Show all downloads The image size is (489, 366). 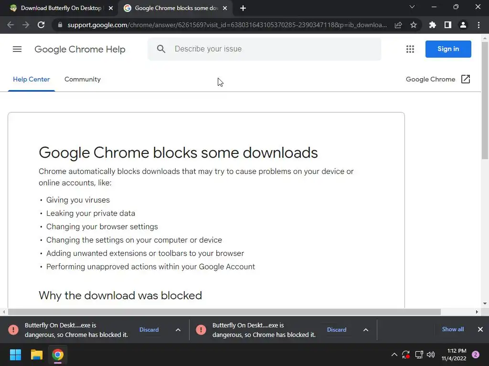point(453,329)
